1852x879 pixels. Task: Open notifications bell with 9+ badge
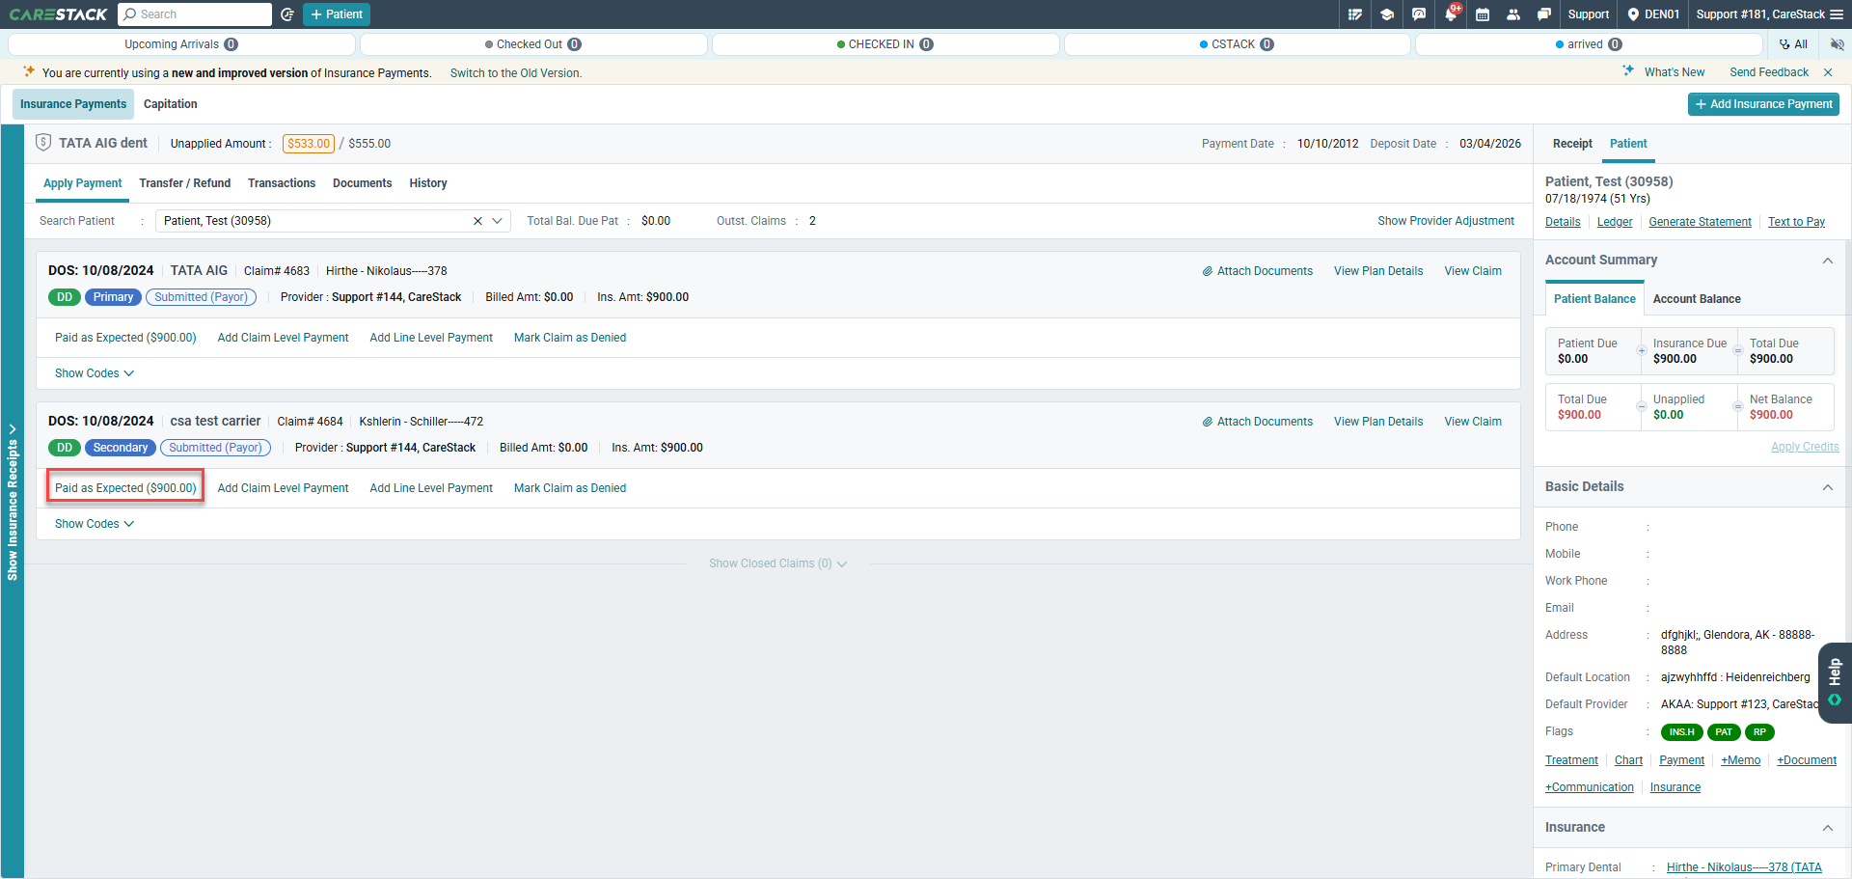pos(1452,14)
